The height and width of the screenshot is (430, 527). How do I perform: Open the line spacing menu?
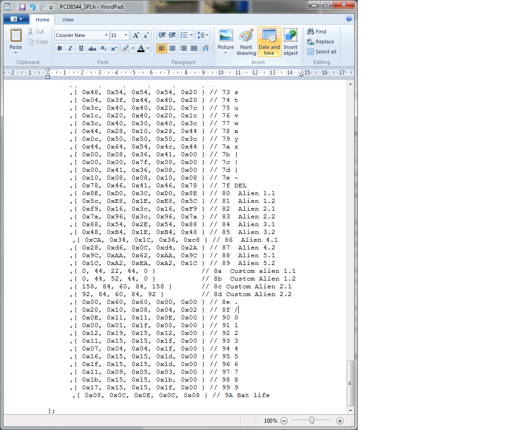(203, 35)
